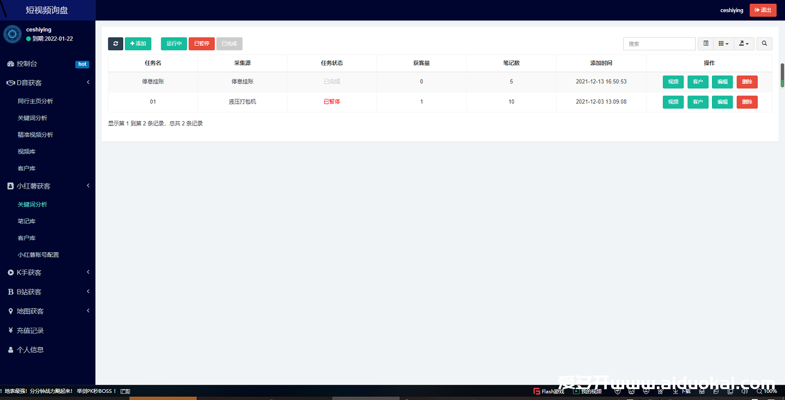The width and height of the screenshot is (785, 400).
Task: Click 编辑 button for task 01 row
Action: tap(722, 102)
